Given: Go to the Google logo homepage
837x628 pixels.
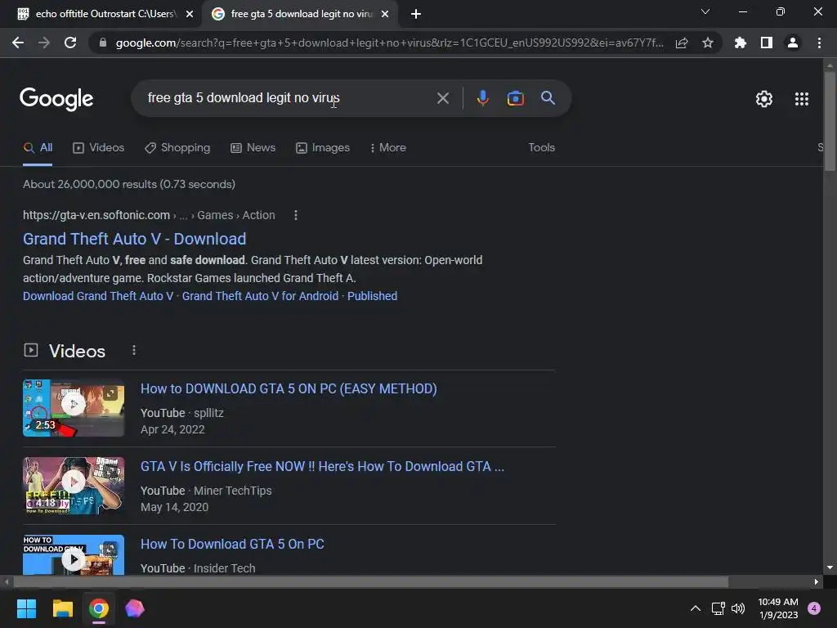Looking at the screenshot, I should (x=56, y=99).
